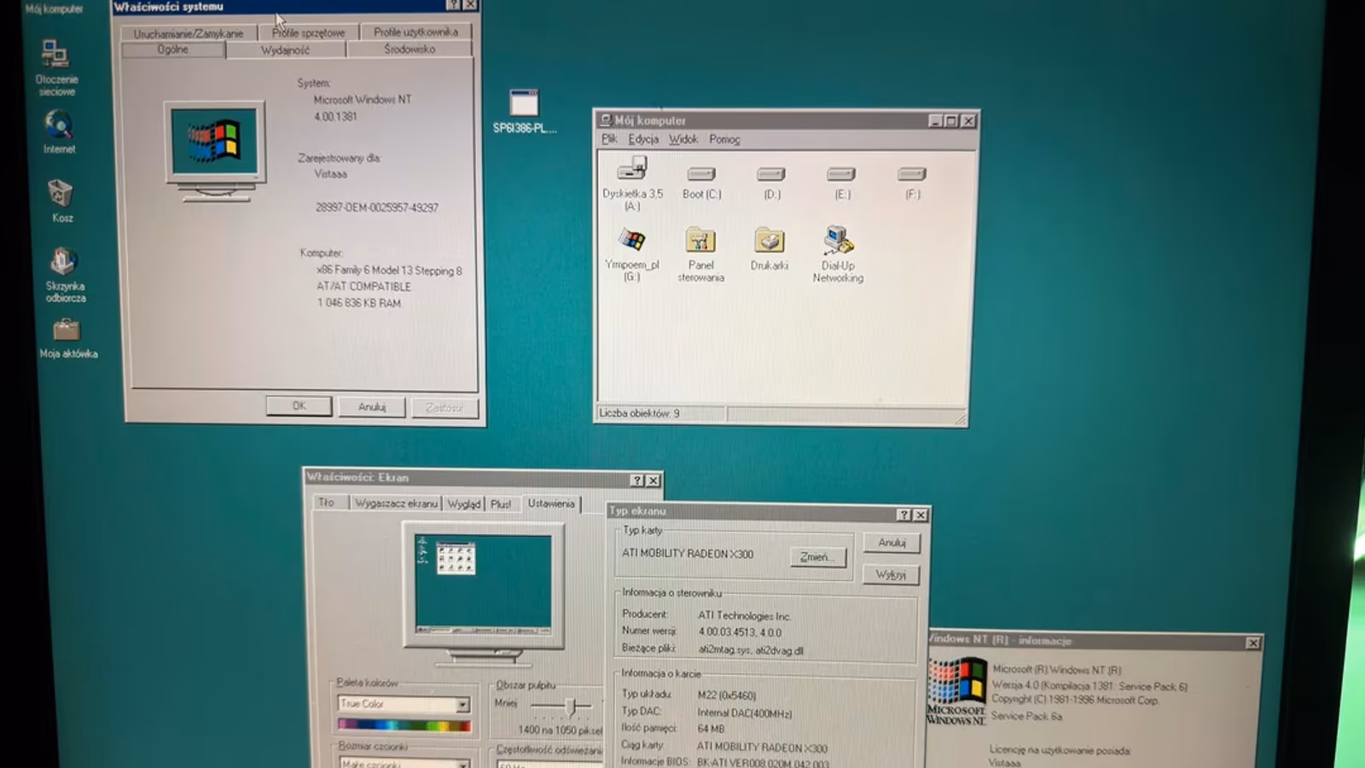
Task: Maximize the Mój komputer window
Action: [x=951, y=121]
